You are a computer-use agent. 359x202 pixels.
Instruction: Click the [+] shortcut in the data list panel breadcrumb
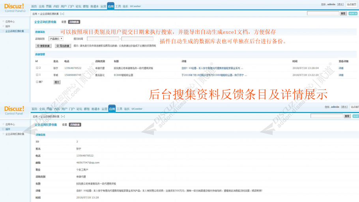[62, 14]
